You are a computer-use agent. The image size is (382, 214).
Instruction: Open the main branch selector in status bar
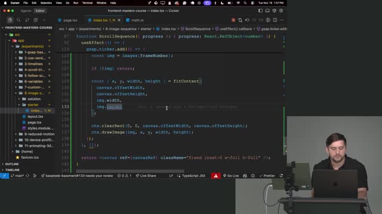point(17,176)
